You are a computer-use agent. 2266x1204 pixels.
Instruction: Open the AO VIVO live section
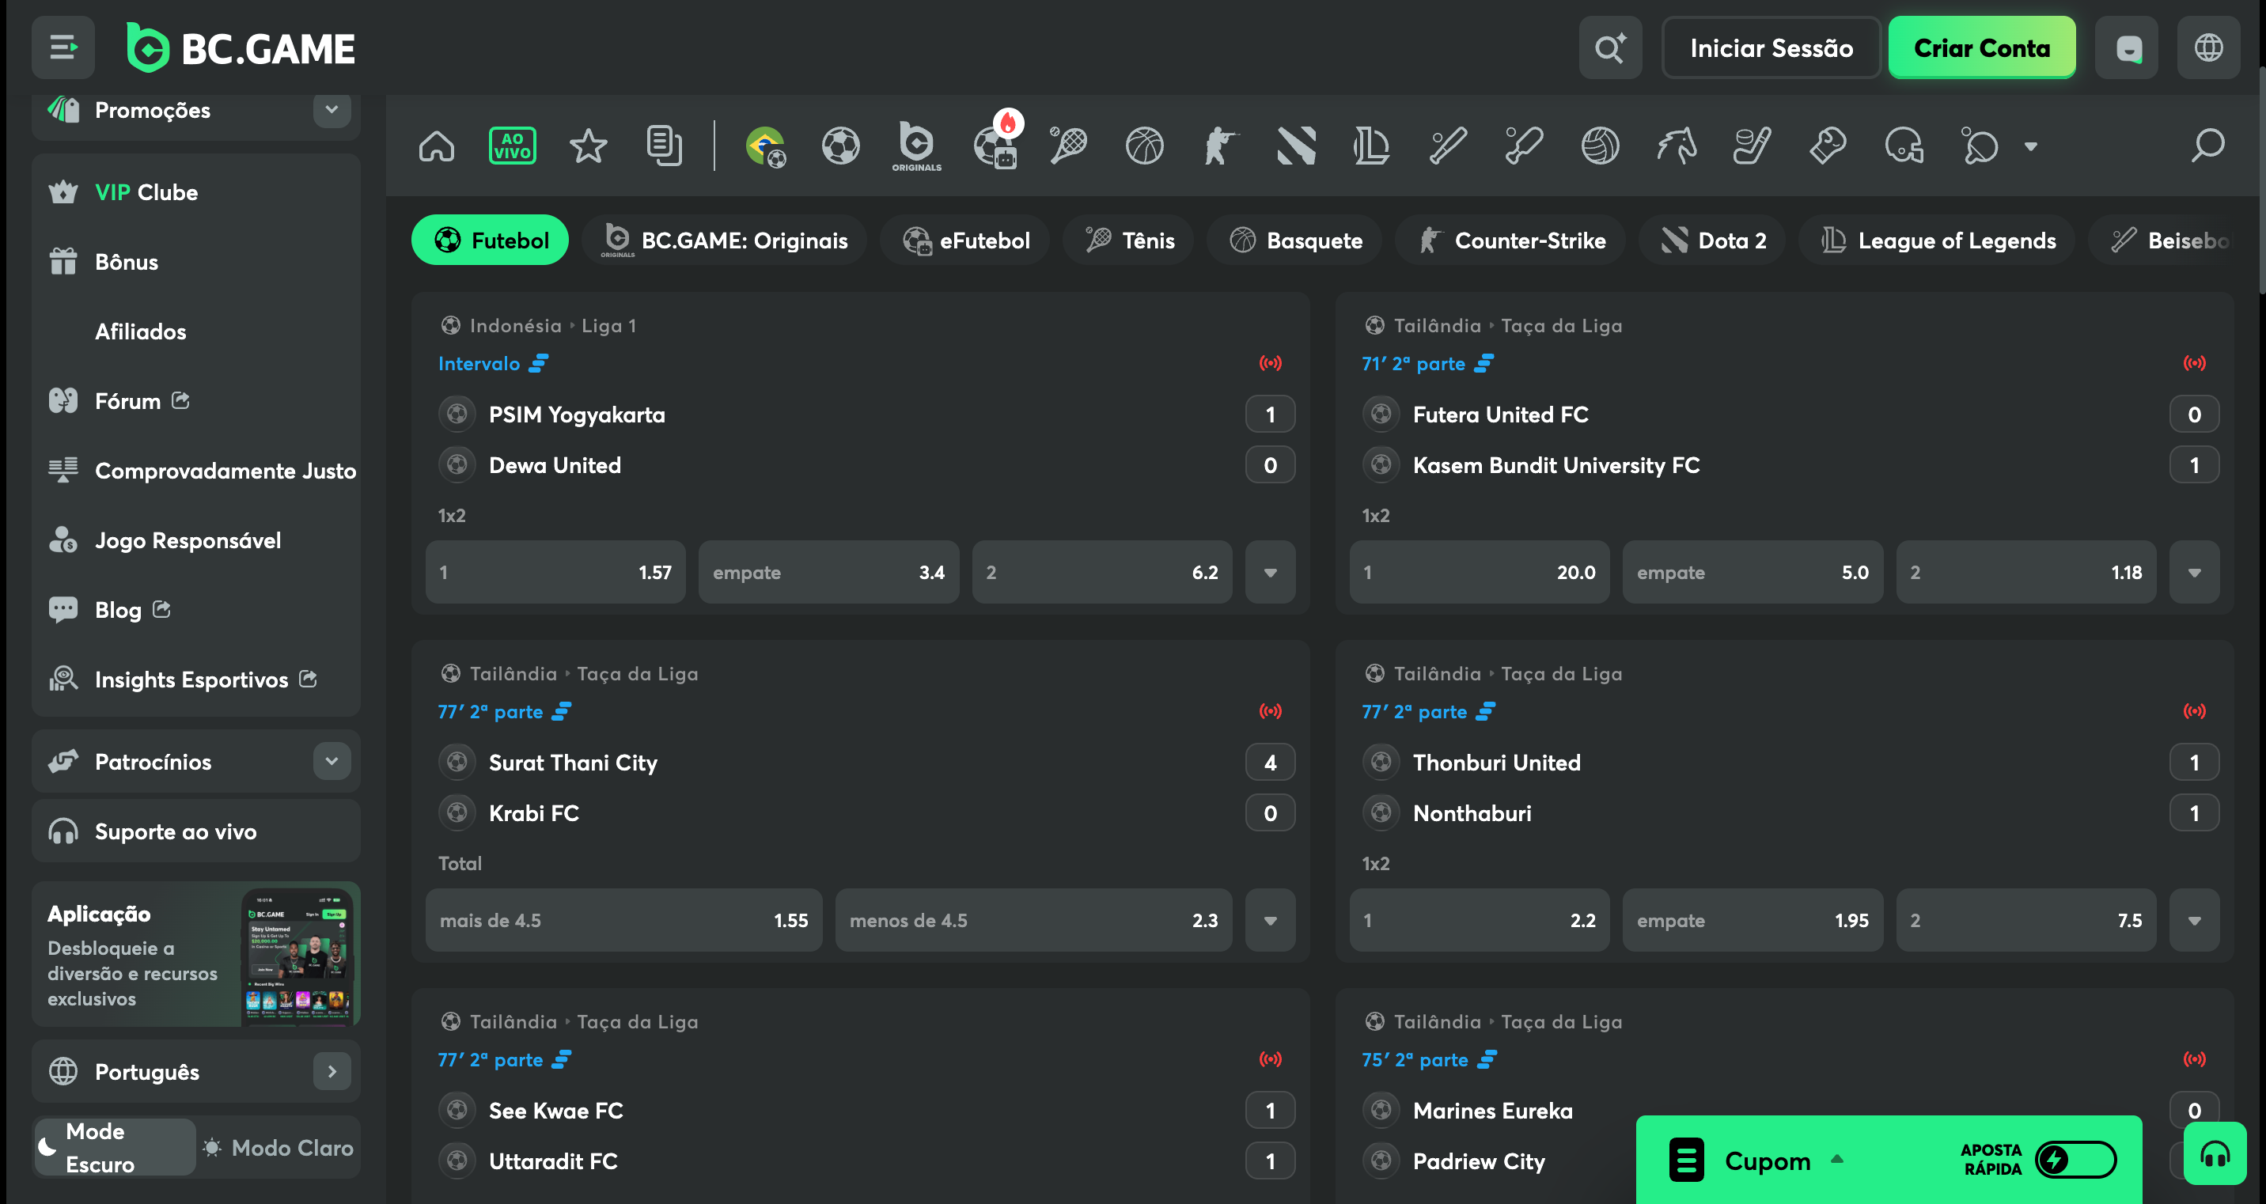click(512, 146)
